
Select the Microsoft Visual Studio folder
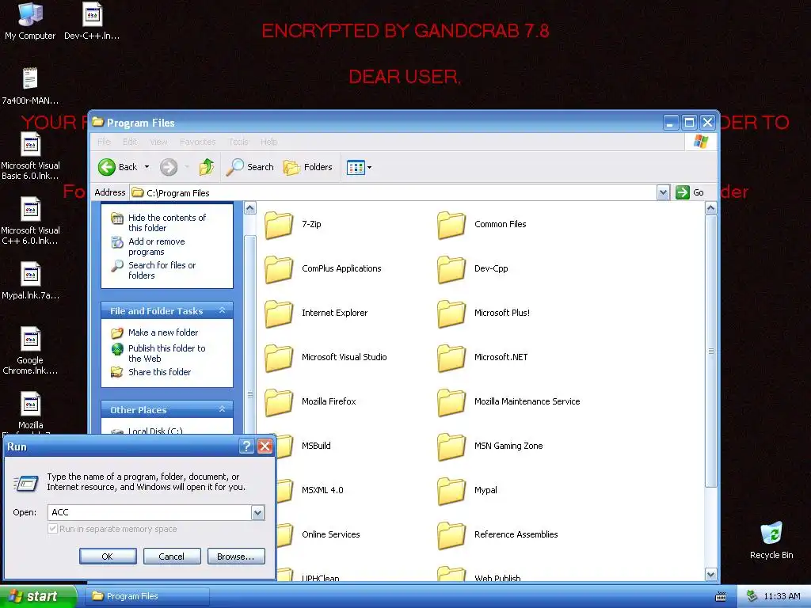[326, 358]
